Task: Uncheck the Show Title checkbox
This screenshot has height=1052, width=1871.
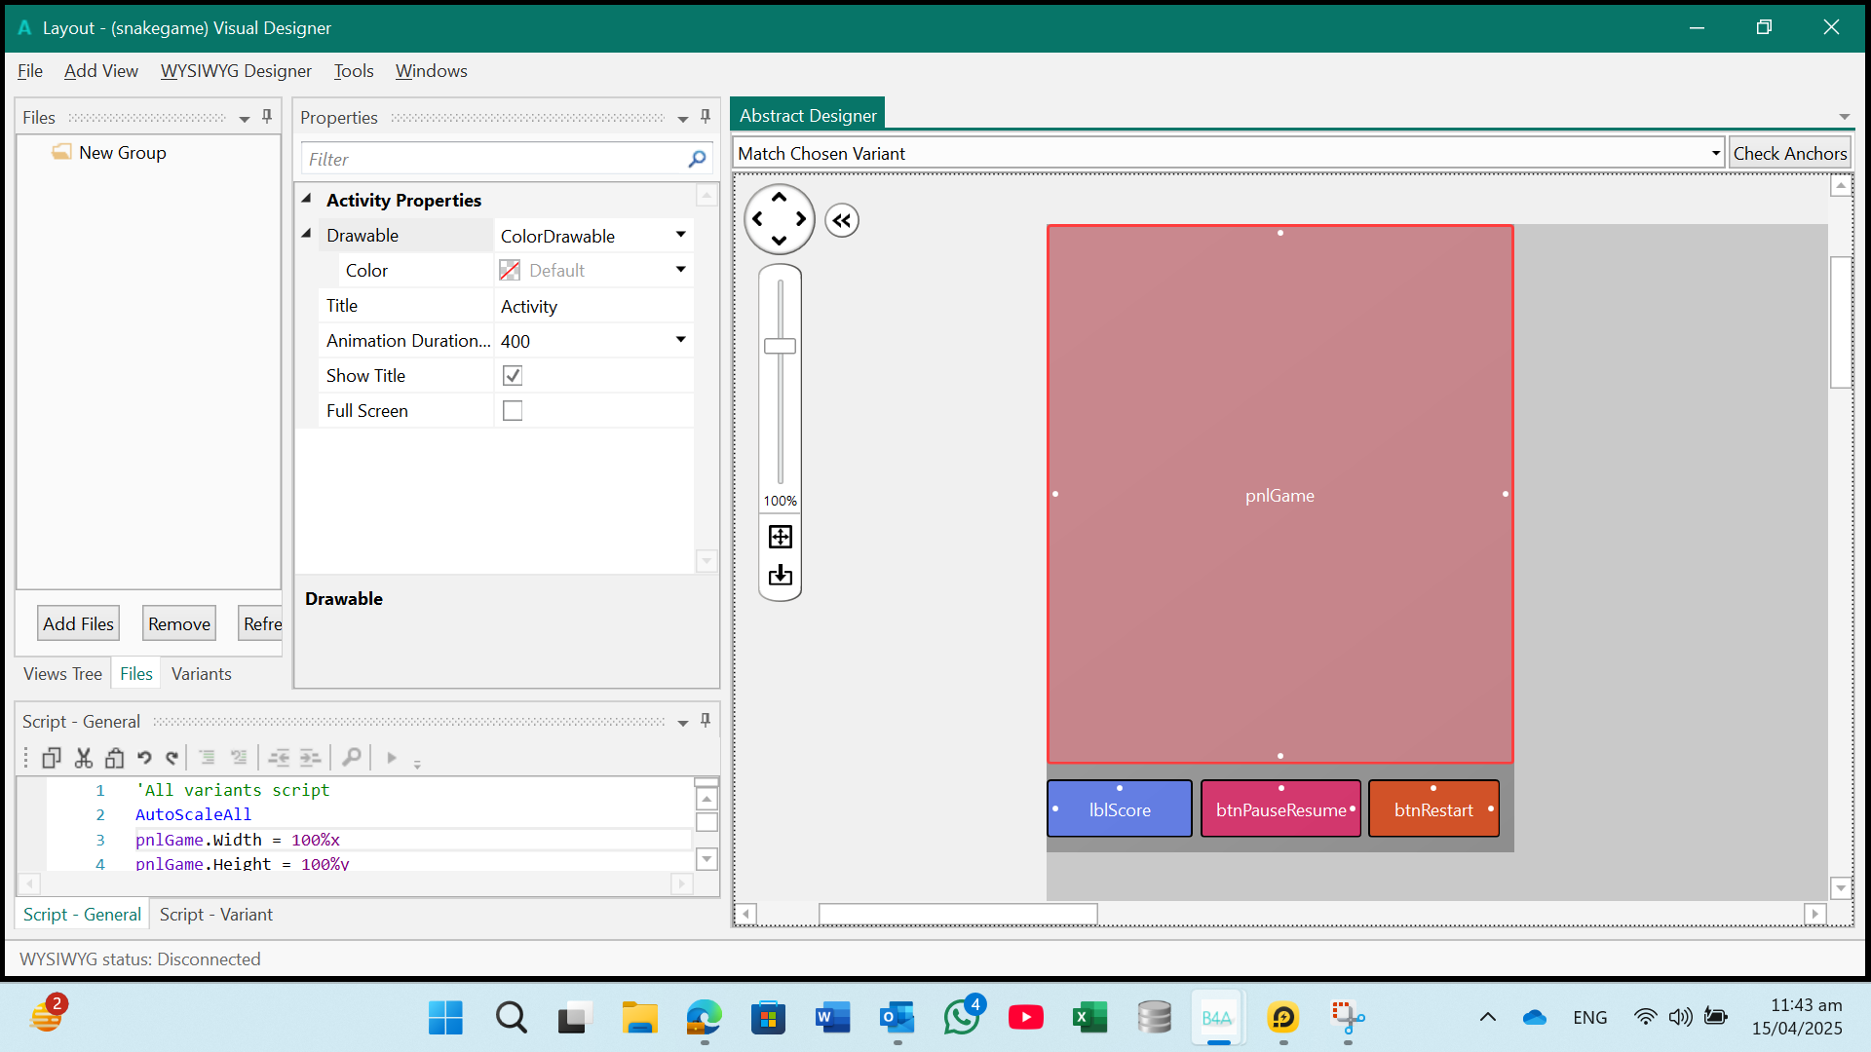Action: (513, 375)
